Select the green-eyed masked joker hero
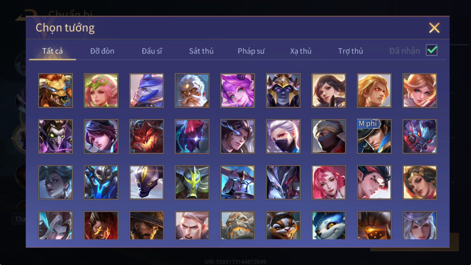The image size is (471, 265). pyautogui.click(x=56, y=136)
